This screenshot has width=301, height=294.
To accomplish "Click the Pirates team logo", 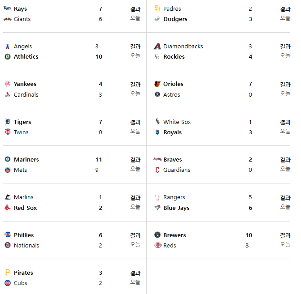I will [8, 273].
